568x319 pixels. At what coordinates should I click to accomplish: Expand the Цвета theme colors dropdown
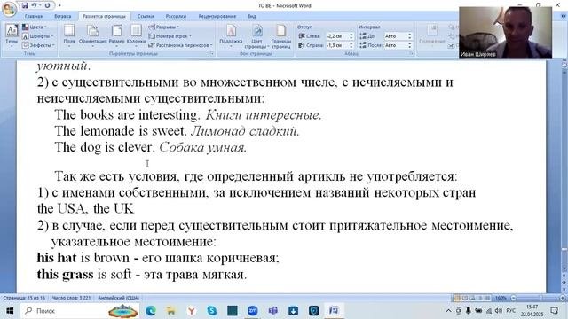[34, 27]
